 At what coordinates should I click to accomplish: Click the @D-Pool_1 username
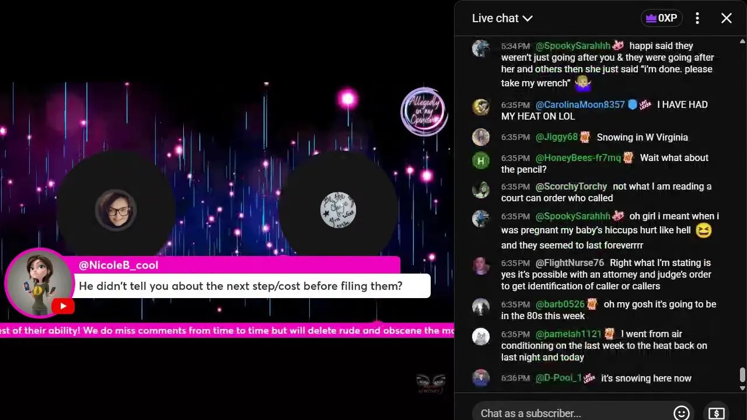(x=558, y=378)
